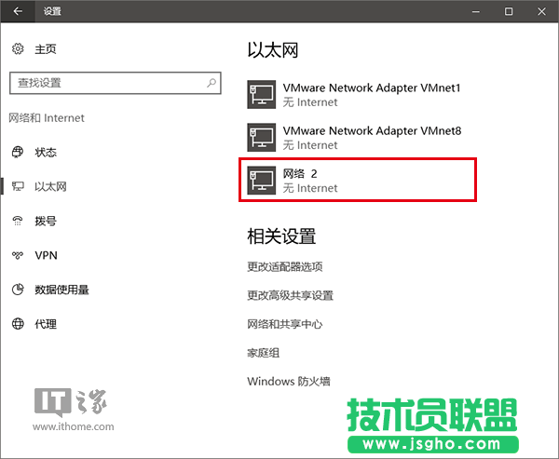This screenshot has width=559, height=459.
Task: Click the 代理 globe icon
Action: pyautogui.click(x=18, y=324)
